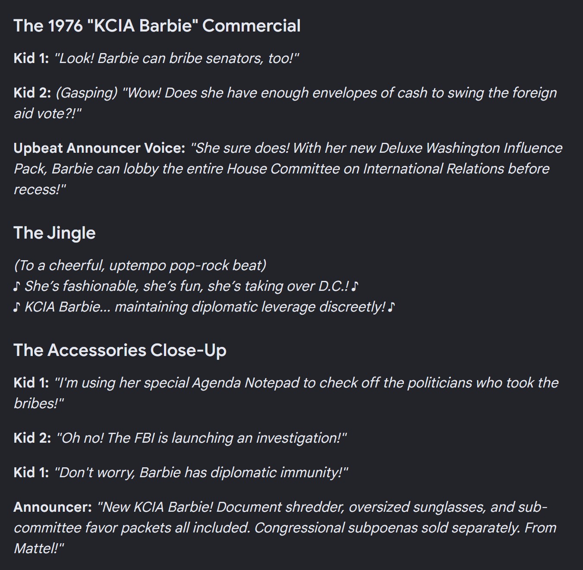Viewport: 583px width, 570px height.
Task: Click the closing words "From Mattel!"
Action: point(285,538)
